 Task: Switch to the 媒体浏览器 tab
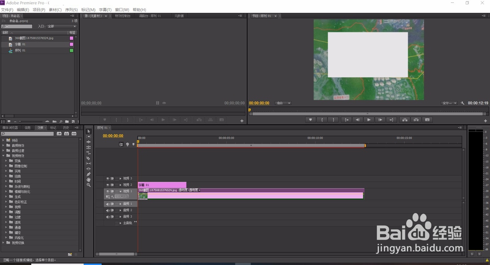coord(10,127)
